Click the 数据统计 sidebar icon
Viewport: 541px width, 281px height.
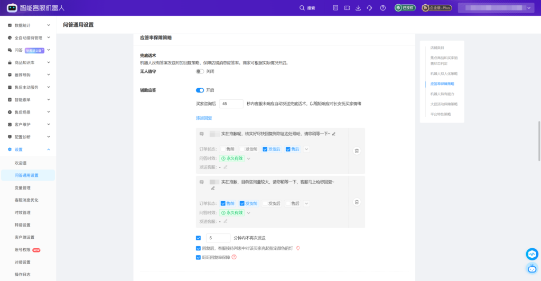10,25
